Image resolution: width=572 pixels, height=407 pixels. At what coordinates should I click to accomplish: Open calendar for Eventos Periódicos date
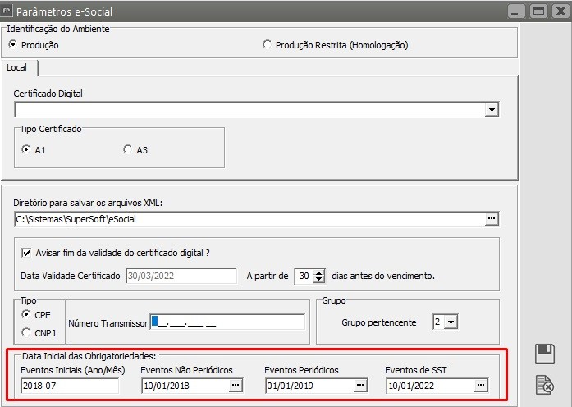click(x=359, y=385)
